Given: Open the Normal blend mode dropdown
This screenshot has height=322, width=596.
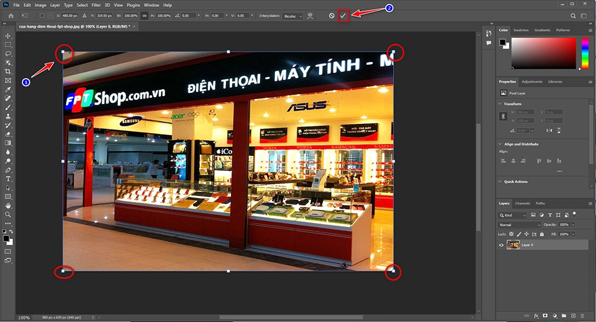Looking at the screenshot, I should (519, 225).
